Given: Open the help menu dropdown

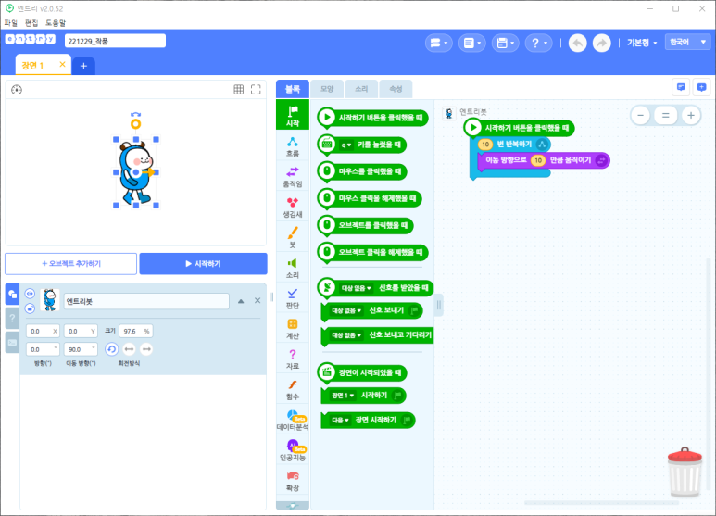Looking at the screenshot, I should coord(539,43).
